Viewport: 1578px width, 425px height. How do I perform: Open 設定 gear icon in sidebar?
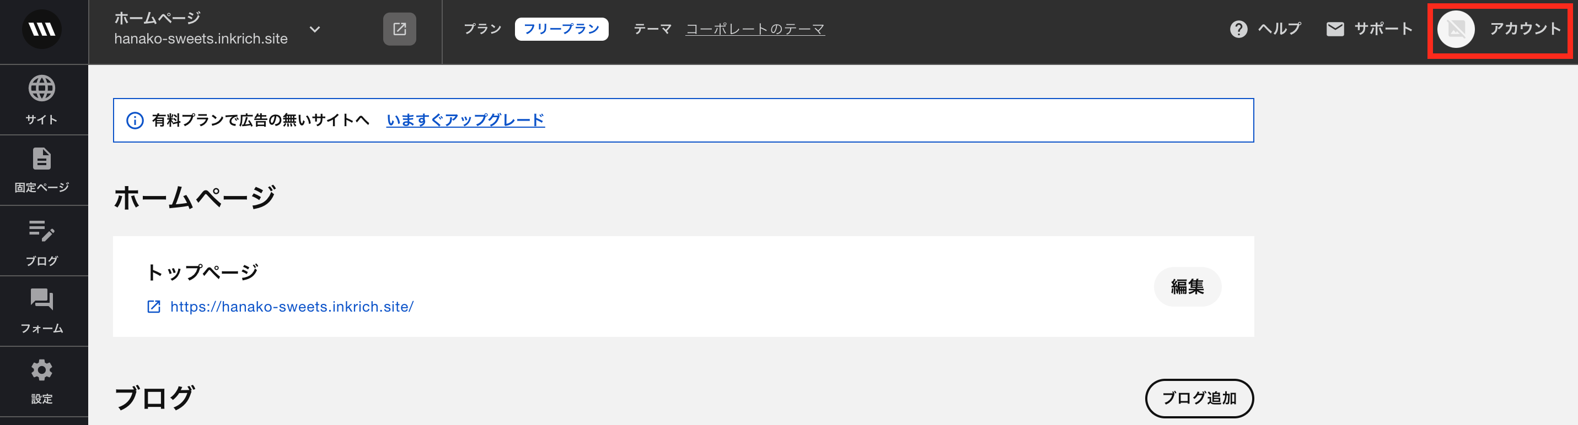coord(42,370)
